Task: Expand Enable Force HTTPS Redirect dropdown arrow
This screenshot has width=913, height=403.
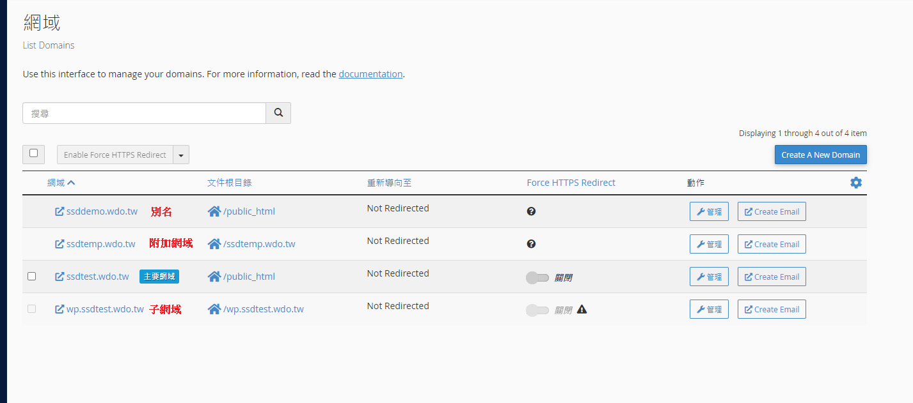Action: coord(181,155)
